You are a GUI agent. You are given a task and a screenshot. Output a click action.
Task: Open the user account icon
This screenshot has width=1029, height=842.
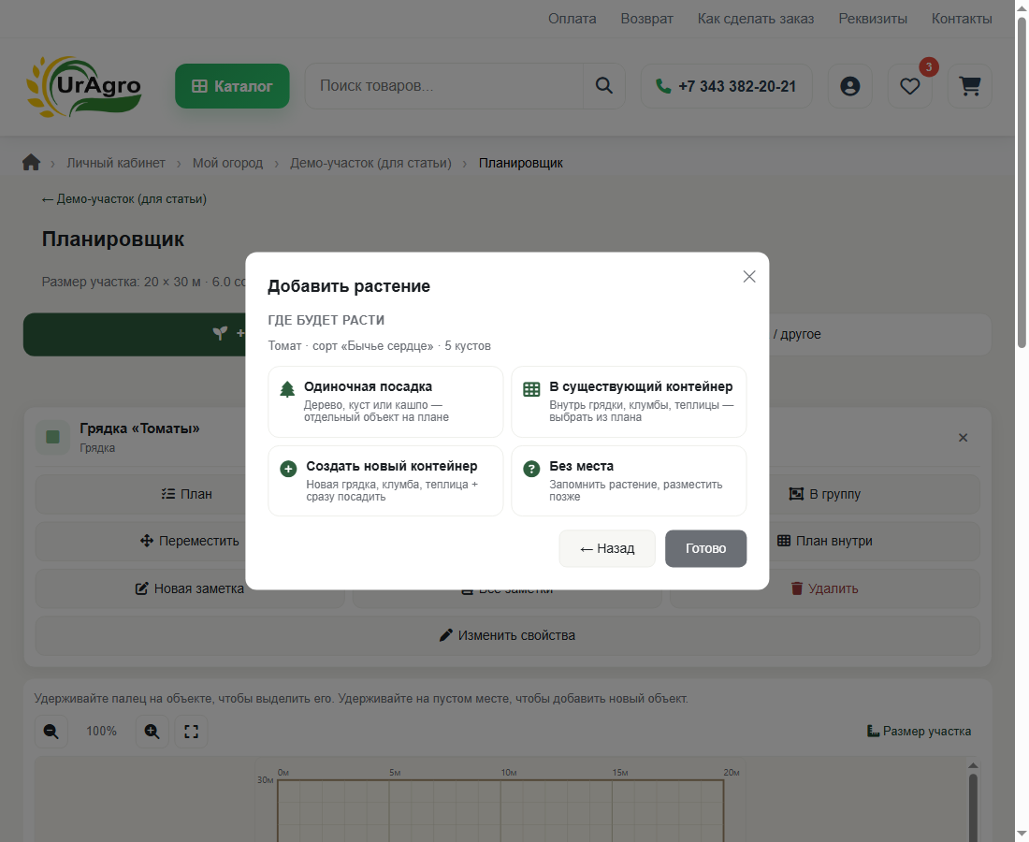[849, 86]
